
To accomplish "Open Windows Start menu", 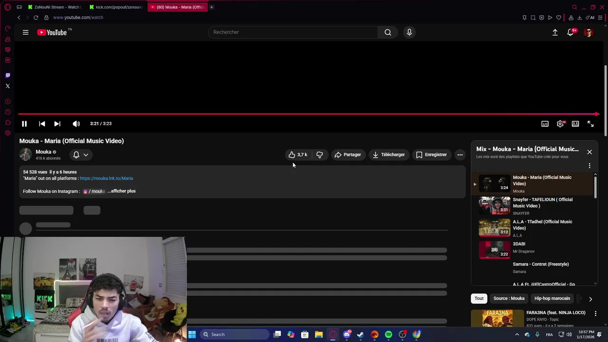I will click(x=192, y=334).
